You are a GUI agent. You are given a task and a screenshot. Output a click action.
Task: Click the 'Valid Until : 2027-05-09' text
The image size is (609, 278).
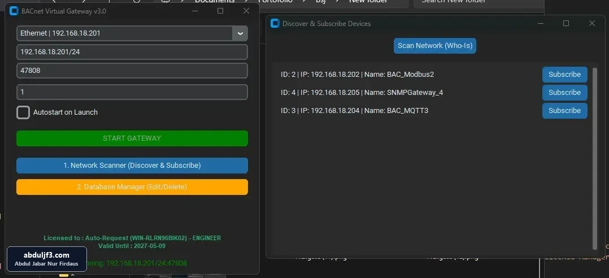132,246
